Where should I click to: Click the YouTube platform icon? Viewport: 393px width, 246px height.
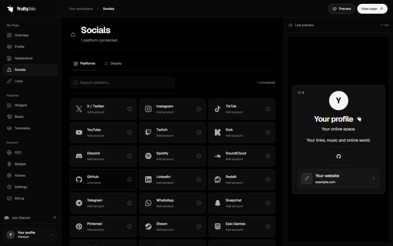pyautogui.click(x=79, y=133)
